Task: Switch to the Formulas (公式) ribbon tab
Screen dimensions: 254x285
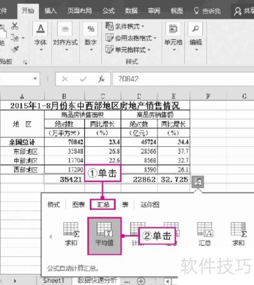Action: pyautogui.click(x=108, y=11)
